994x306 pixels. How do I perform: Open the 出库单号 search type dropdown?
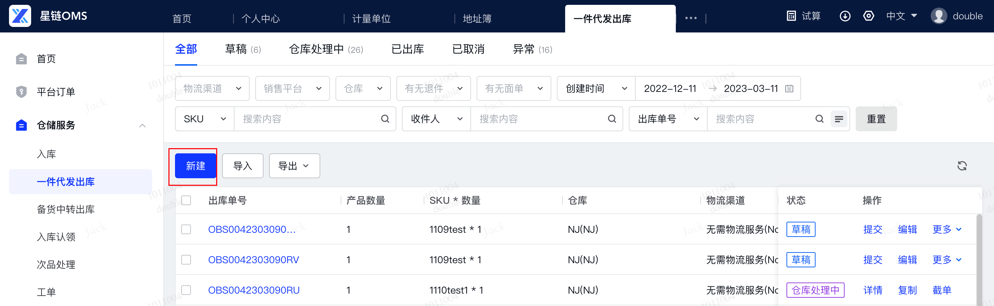668,119
